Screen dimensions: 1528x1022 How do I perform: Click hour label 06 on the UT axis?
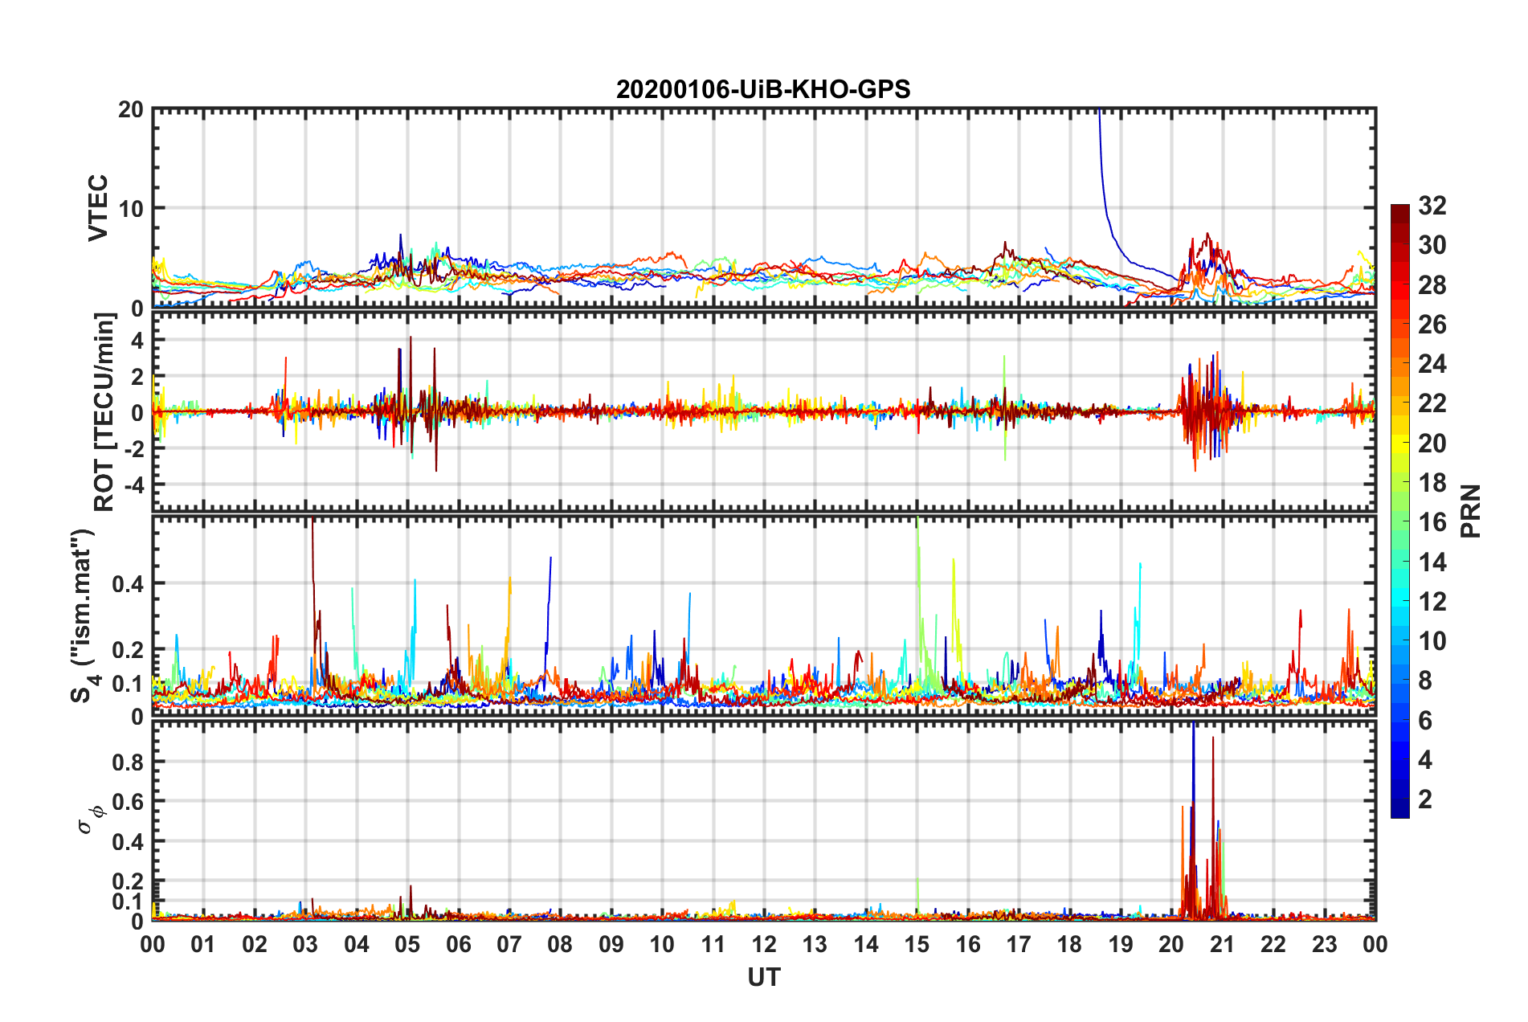click(x=459, y=944)
